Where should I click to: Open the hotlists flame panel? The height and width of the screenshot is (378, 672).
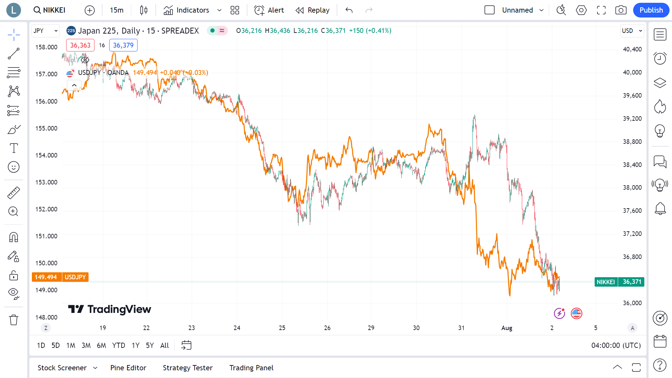(660, 107)
